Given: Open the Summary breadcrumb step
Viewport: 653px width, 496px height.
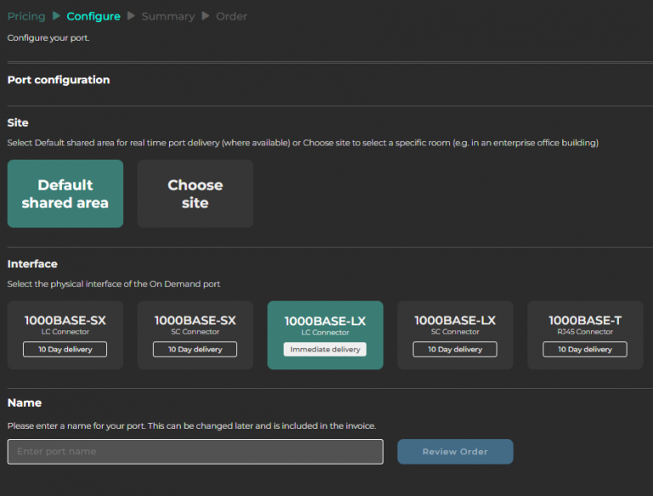Looking at the screenshot, I should (x=168, y=16).
